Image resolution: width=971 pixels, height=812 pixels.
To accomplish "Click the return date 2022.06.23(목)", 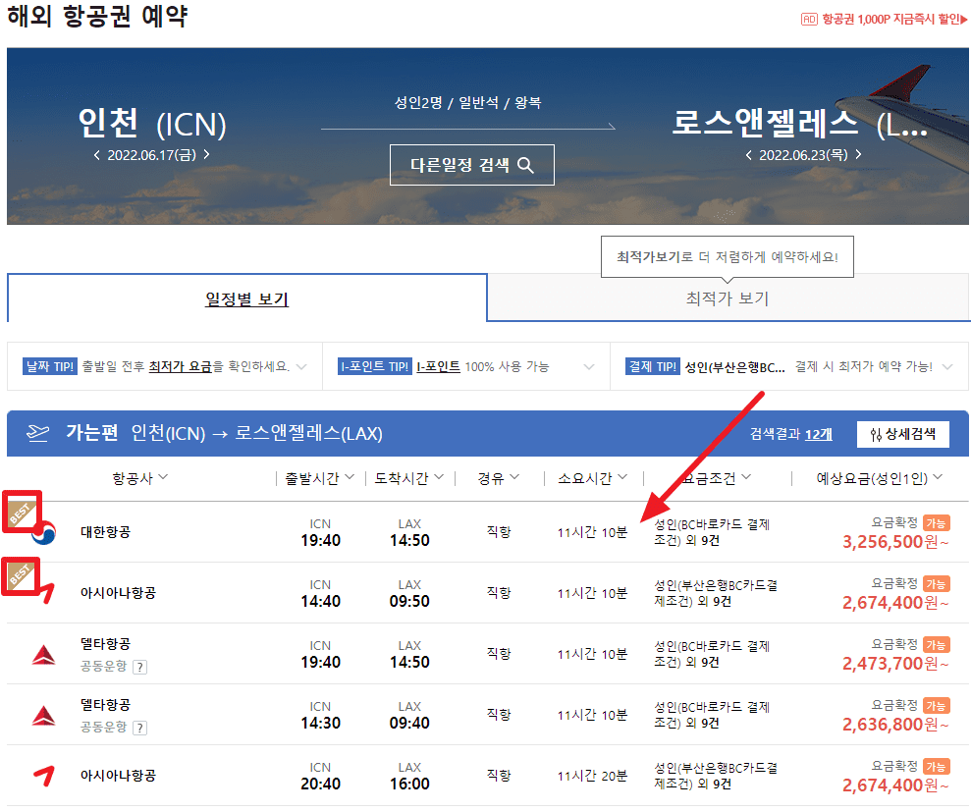I will 803,155.
